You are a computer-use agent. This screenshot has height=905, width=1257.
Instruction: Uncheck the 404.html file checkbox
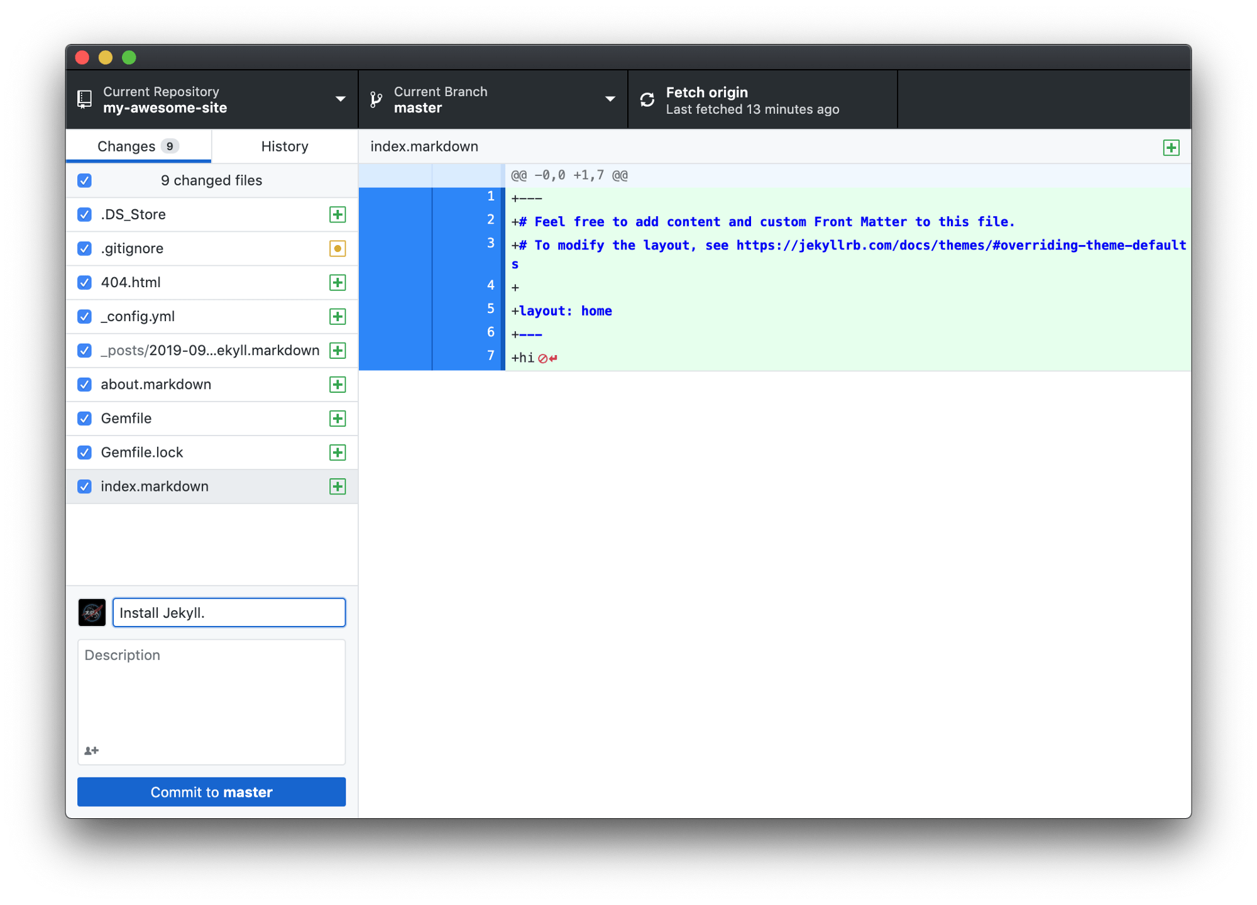(x=84, y=282)
